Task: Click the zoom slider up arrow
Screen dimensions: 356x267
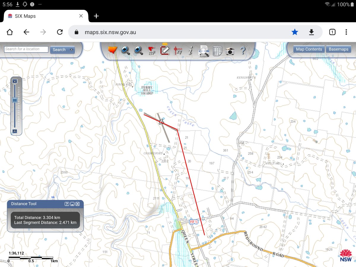Action: [15, 81]
